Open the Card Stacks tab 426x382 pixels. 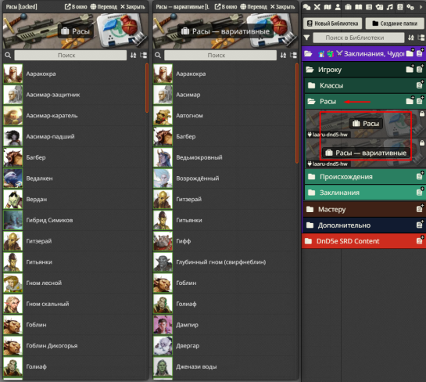379,7
